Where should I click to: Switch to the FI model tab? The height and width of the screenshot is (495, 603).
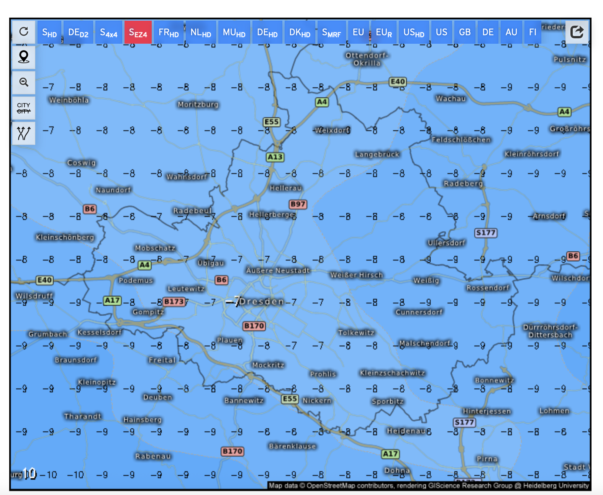pyautogui.click(x=533, y=33)
